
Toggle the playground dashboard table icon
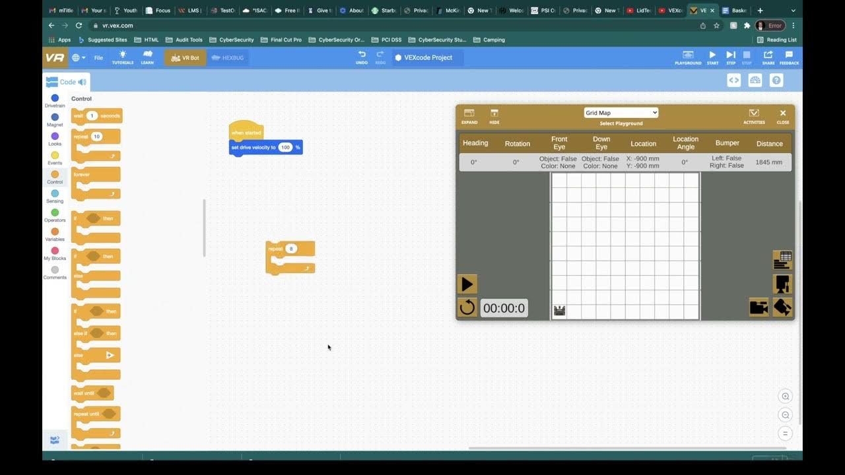coord(782,260)
